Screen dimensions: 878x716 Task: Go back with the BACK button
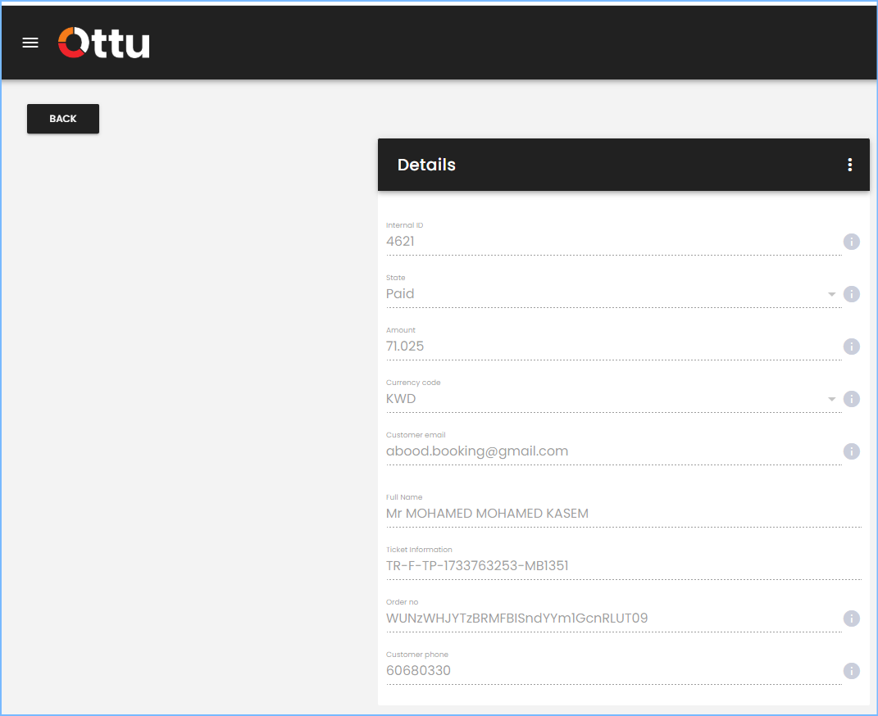(x=62, y=119)
